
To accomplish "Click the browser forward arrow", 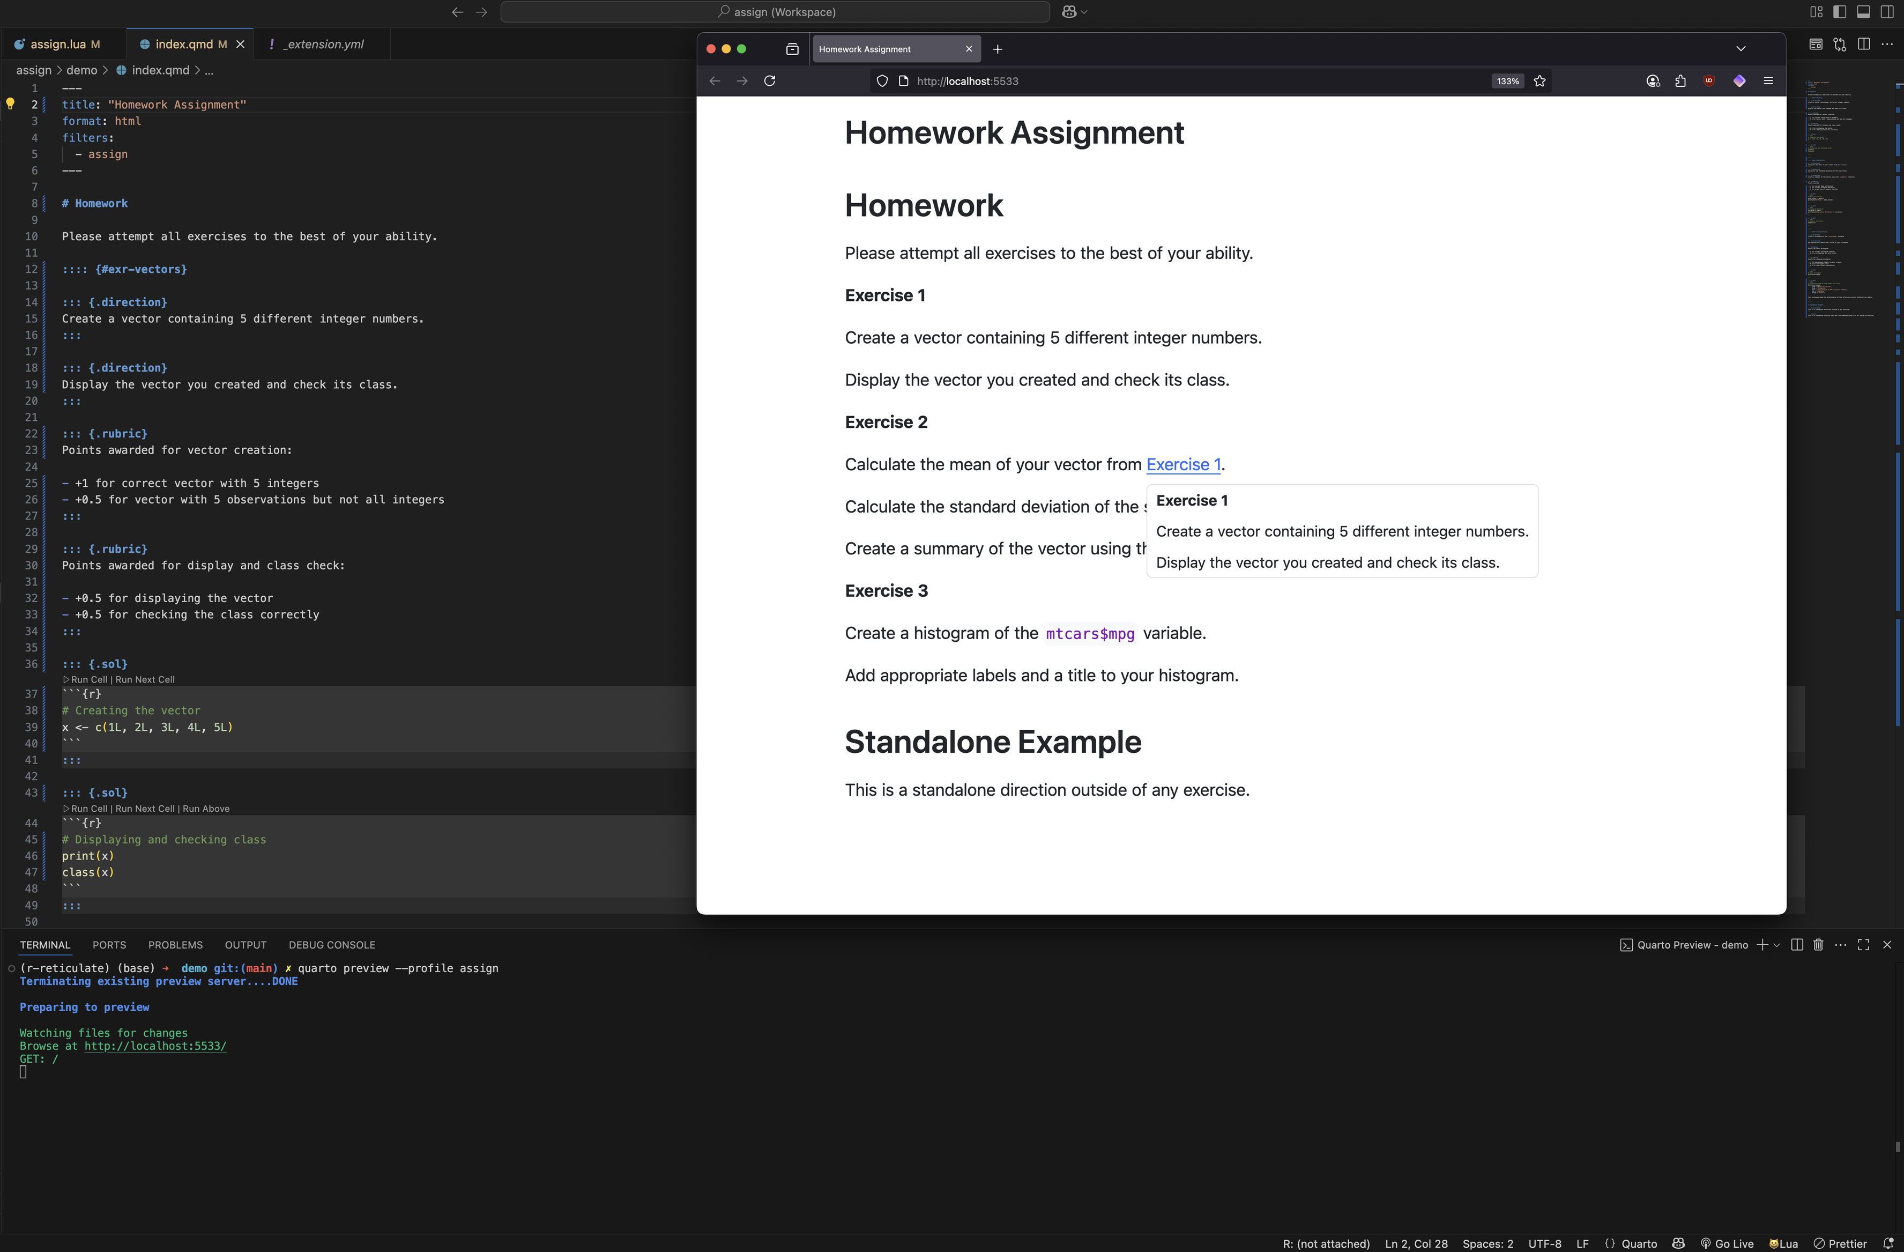I will [x=742, y=81].
